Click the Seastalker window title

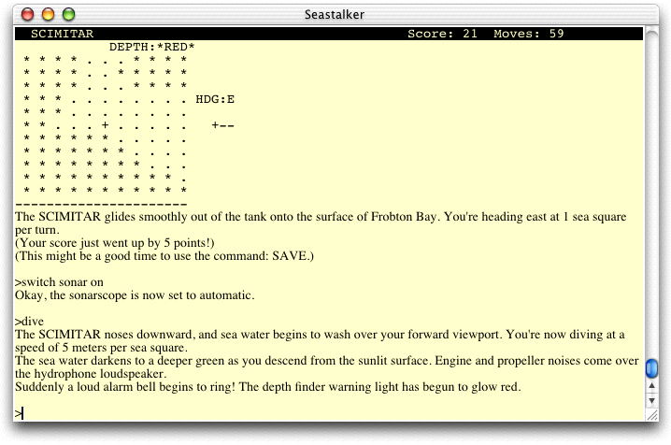(x=335, y=15)
